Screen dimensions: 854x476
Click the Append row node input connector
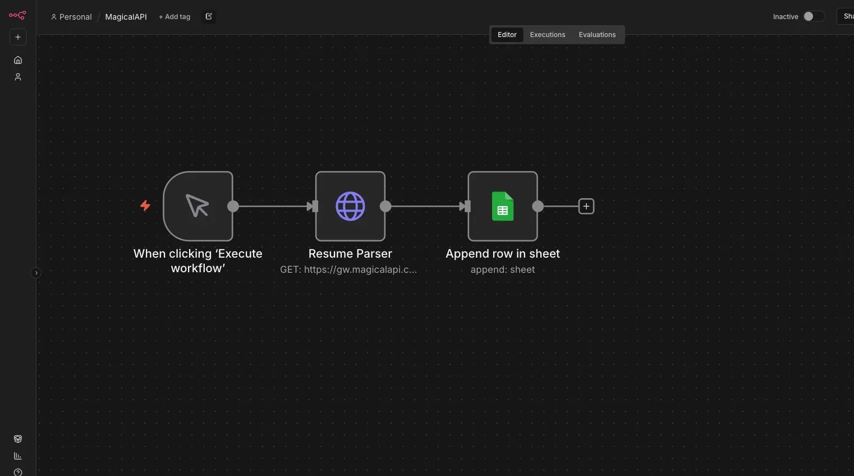pyautogui.click(x=467, y=207)
